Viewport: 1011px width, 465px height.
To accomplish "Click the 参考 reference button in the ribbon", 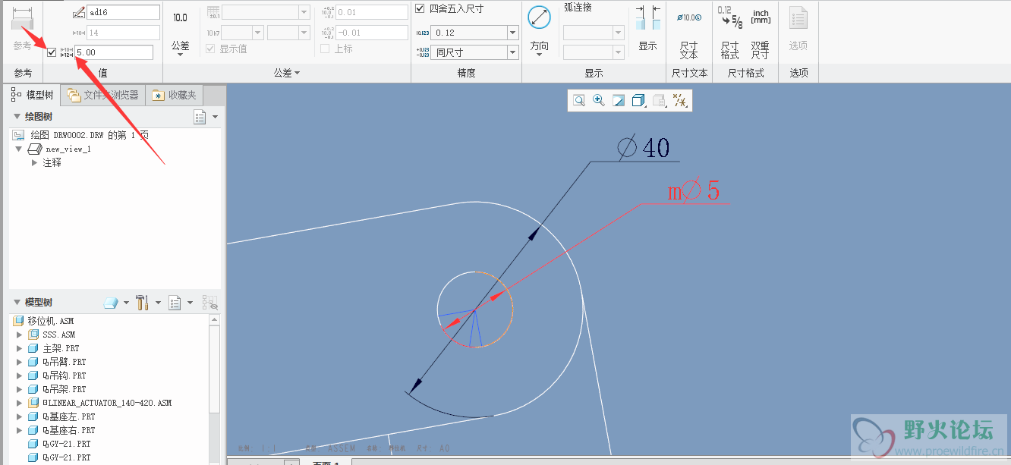I will pos(22,30).
